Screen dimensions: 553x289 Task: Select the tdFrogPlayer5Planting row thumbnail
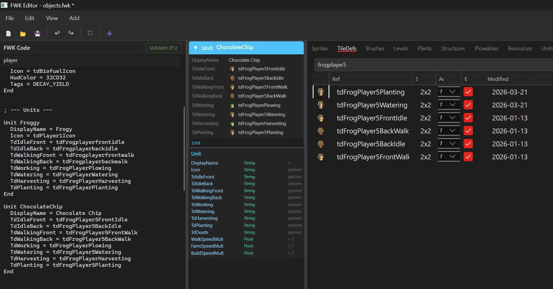(x=321, y=92)
